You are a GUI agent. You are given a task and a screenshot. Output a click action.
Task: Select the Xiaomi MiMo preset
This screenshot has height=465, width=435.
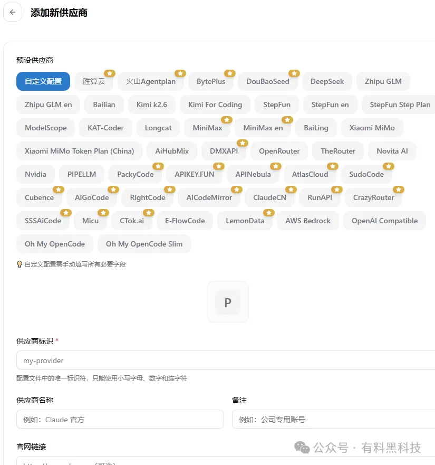372,128
